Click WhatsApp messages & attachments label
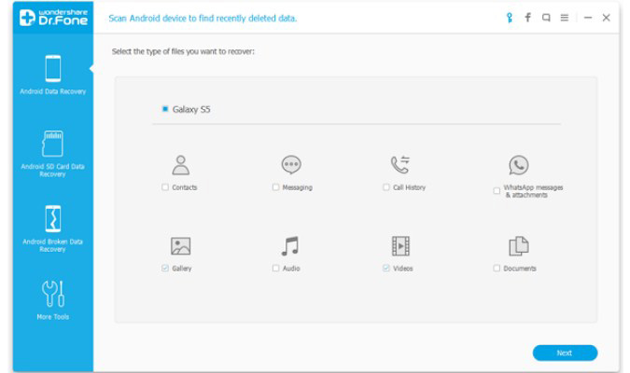 click(x=533, y=191)
